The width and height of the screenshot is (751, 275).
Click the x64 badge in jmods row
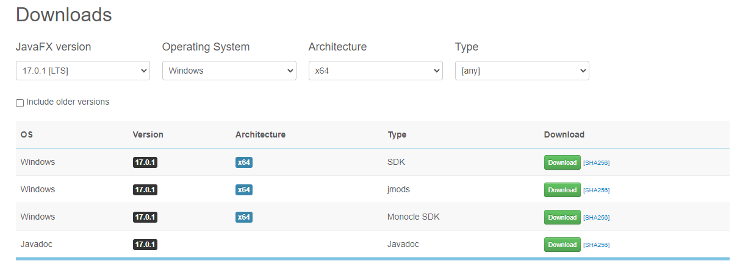[x=244, y=190]
